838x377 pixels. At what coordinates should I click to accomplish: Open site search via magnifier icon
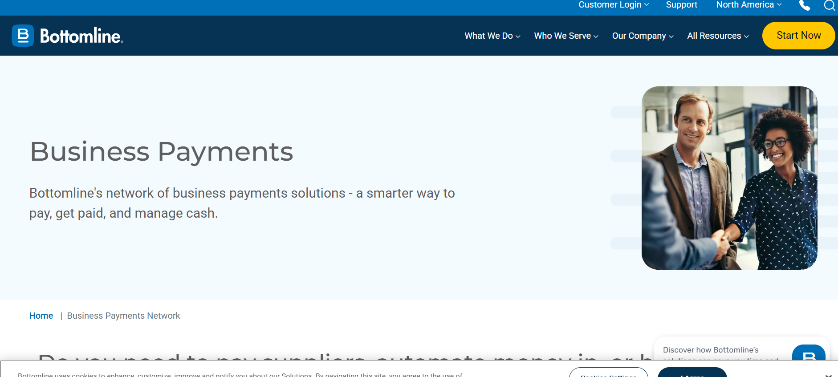[830, 5]
